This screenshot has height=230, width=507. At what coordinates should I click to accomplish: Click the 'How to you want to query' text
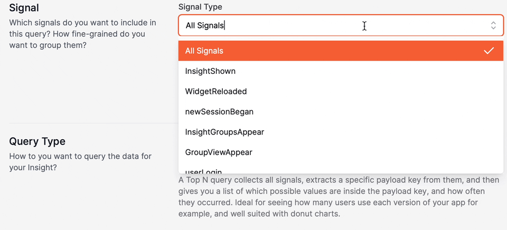[80, 157]
